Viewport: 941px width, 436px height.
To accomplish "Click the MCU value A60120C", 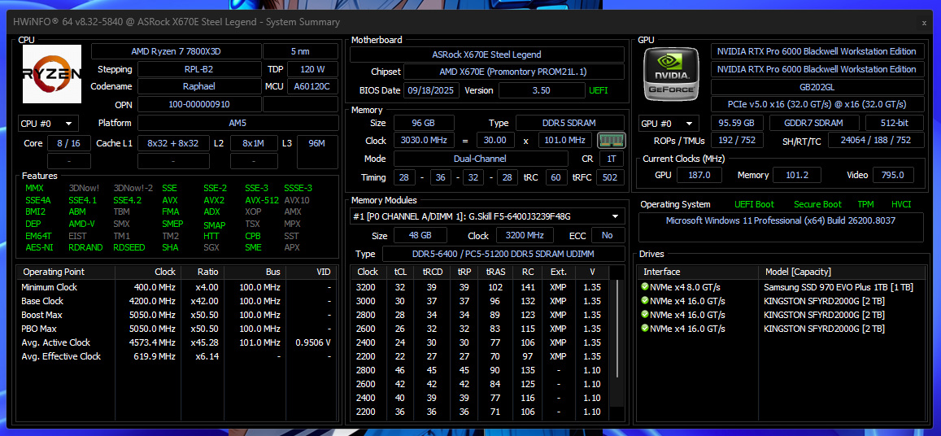I will point(312,86).
